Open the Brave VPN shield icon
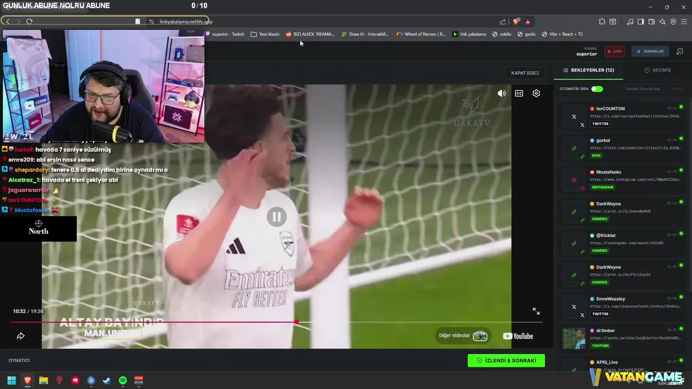 (x=673, y=22)
